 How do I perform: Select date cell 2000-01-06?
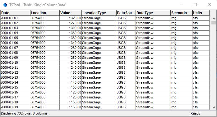point(15,43)
